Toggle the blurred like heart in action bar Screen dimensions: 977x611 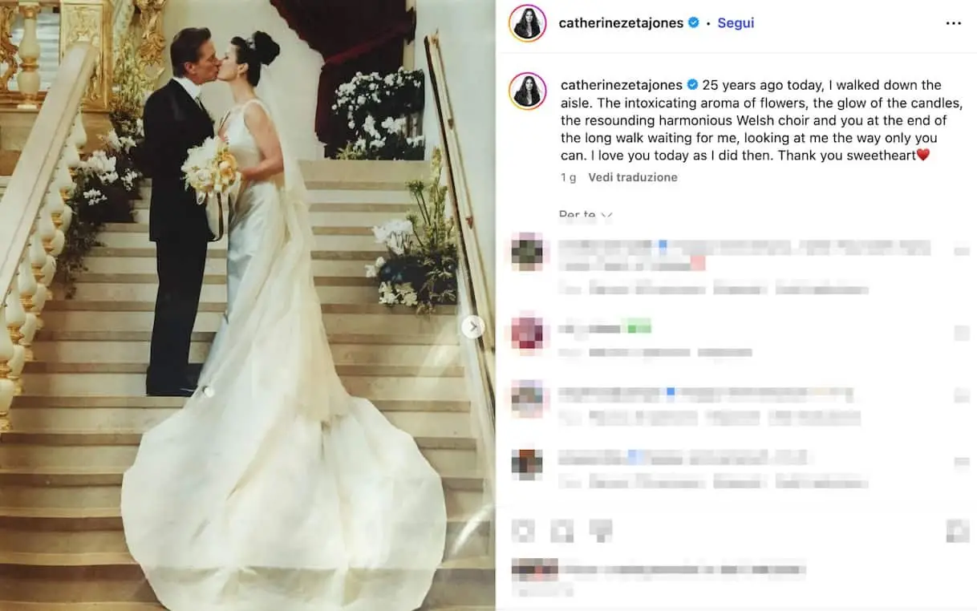pyautogui.click(x=523, y=530)
